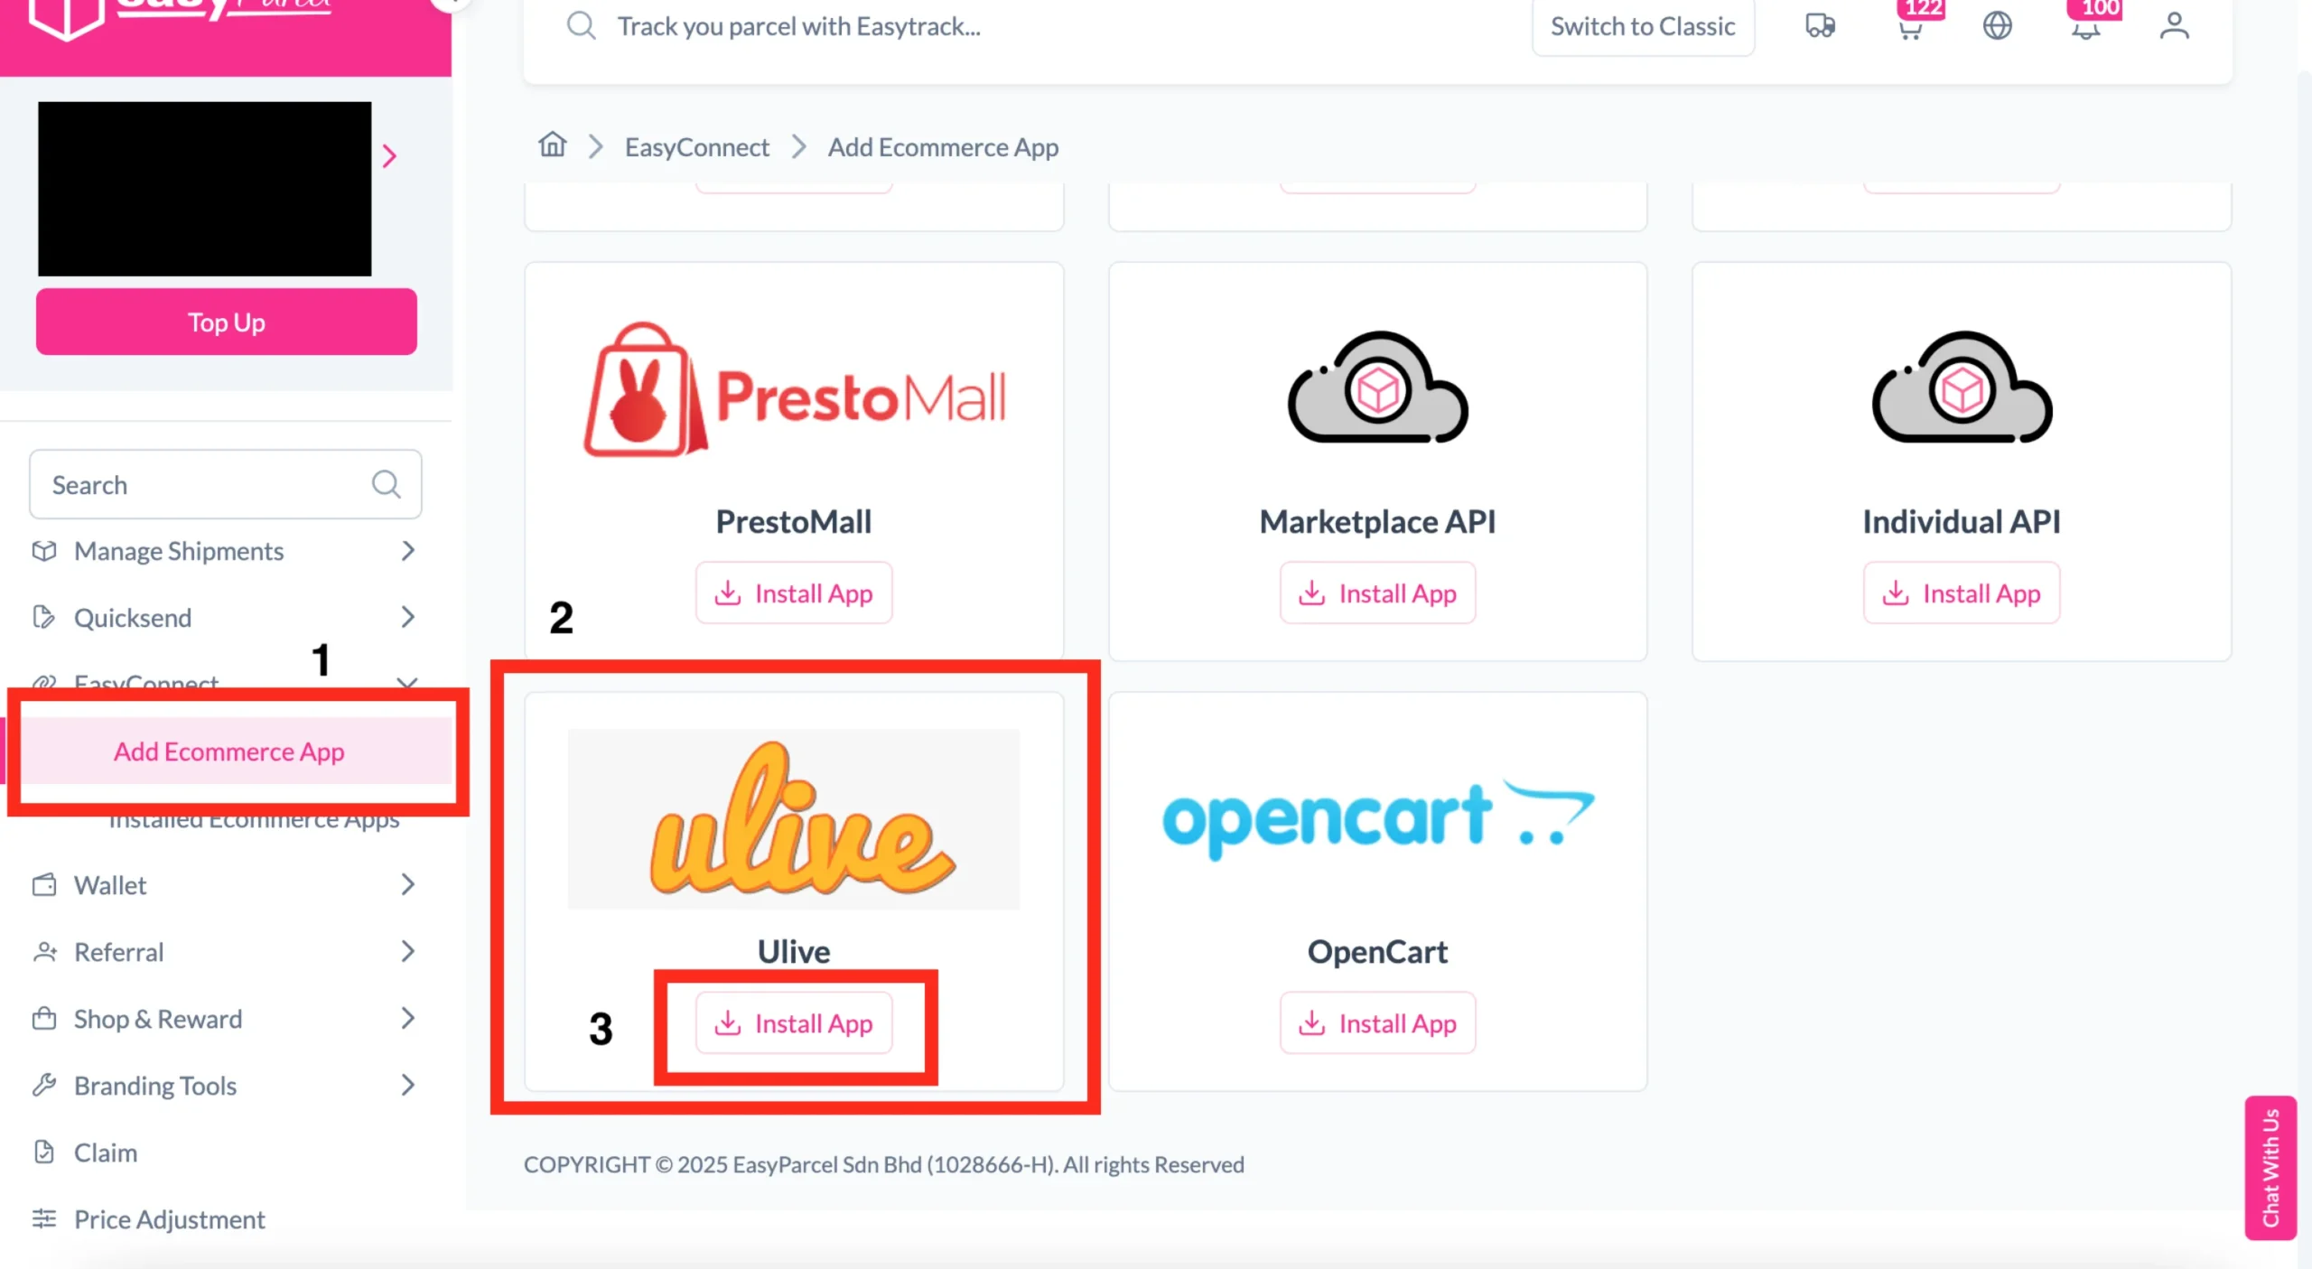The image size is (2312, 1269).
Task: Switch to Classic view
Action: [1642, 26]
